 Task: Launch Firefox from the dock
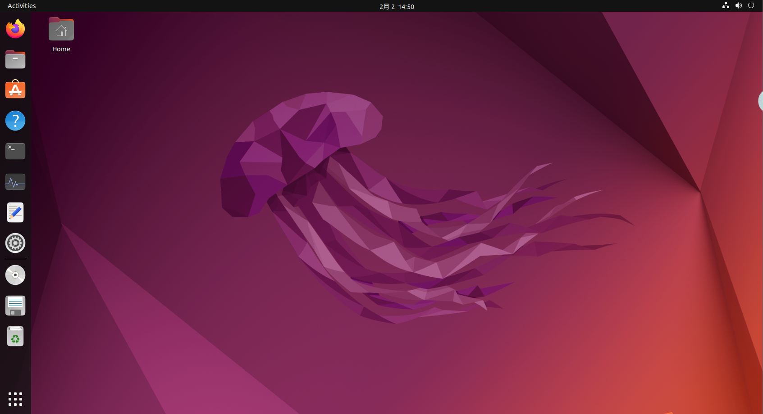[15, 29]
